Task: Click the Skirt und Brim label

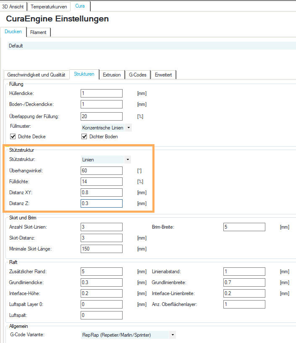Action: click(23, 218)
